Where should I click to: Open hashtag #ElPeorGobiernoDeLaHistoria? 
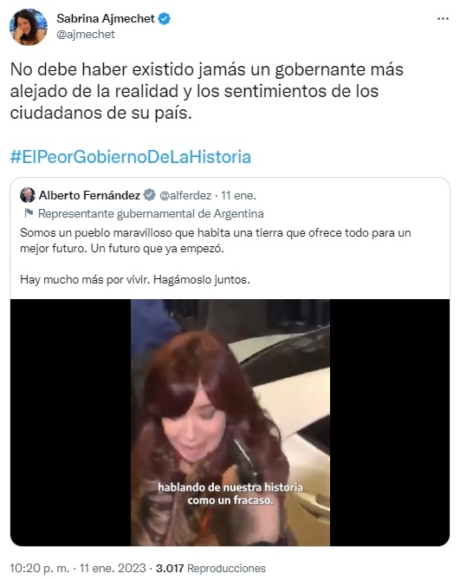(x=131, y=157)
